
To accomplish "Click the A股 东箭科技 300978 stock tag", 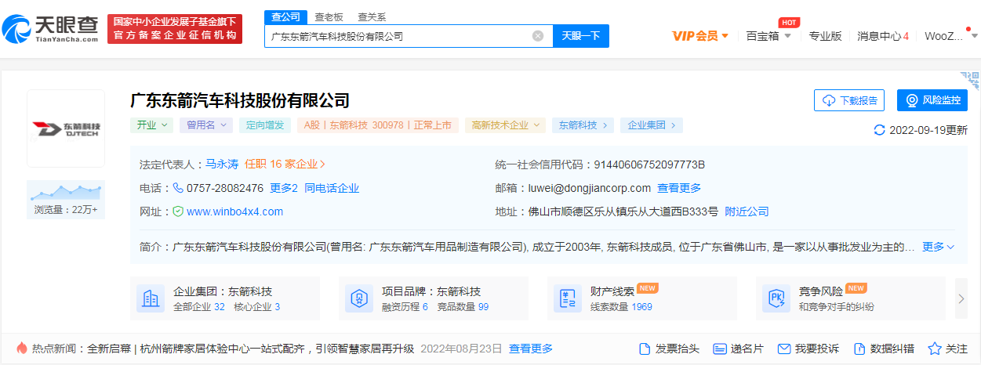I will click(378, 125).
